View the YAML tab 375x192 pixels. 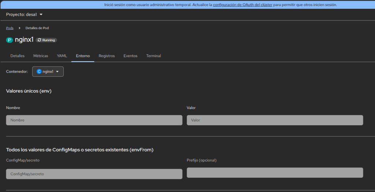[62, 56]
